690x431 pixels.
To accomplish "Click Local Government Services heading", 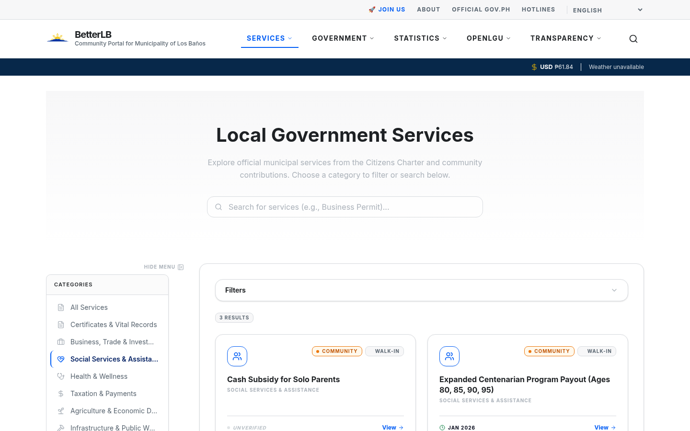I will pos(345,135).
